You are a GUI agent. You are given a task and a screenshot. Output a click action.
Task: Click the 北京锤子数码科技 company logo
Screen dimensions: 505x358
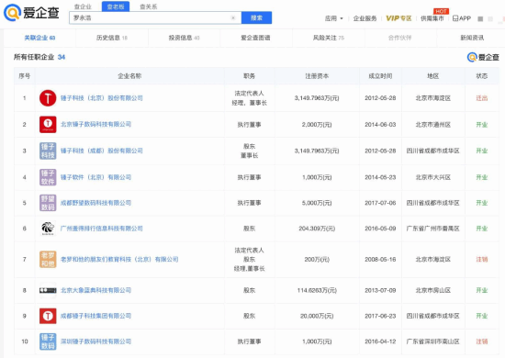48,124
